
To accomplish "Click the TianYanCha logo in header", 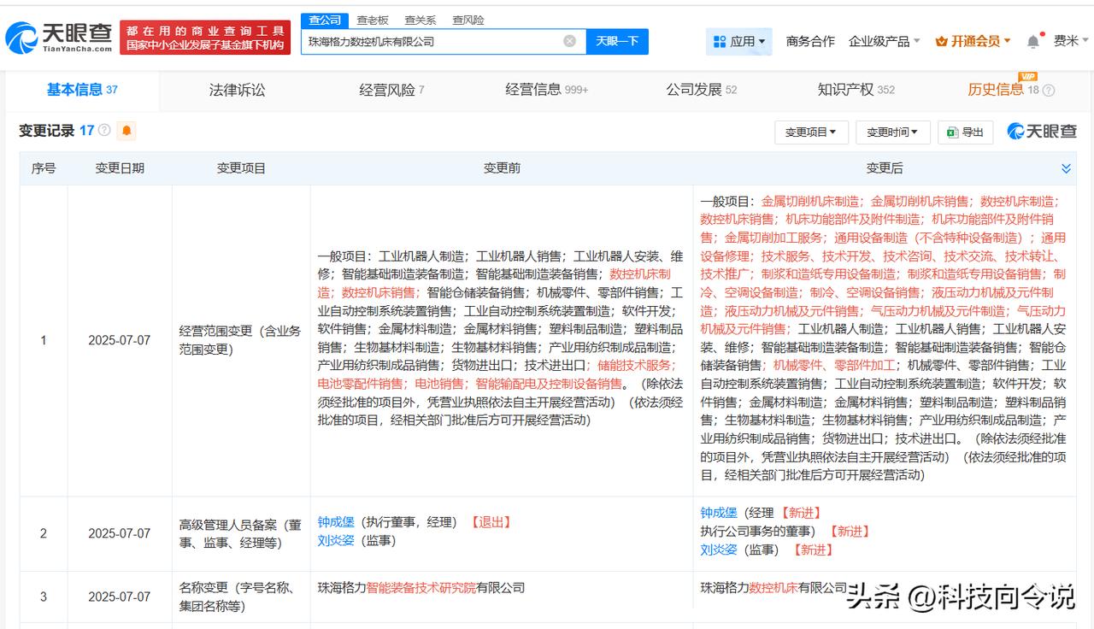I will click(58, 38).
